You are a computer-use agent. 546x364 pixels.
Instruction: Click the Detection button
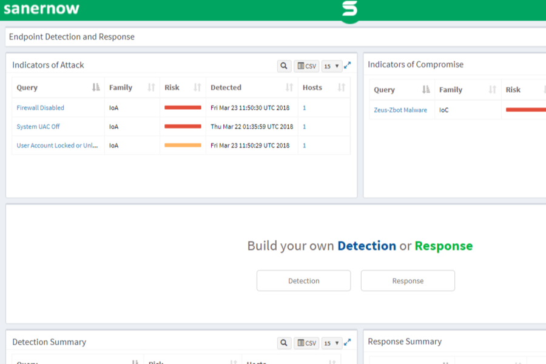point(304,281)
